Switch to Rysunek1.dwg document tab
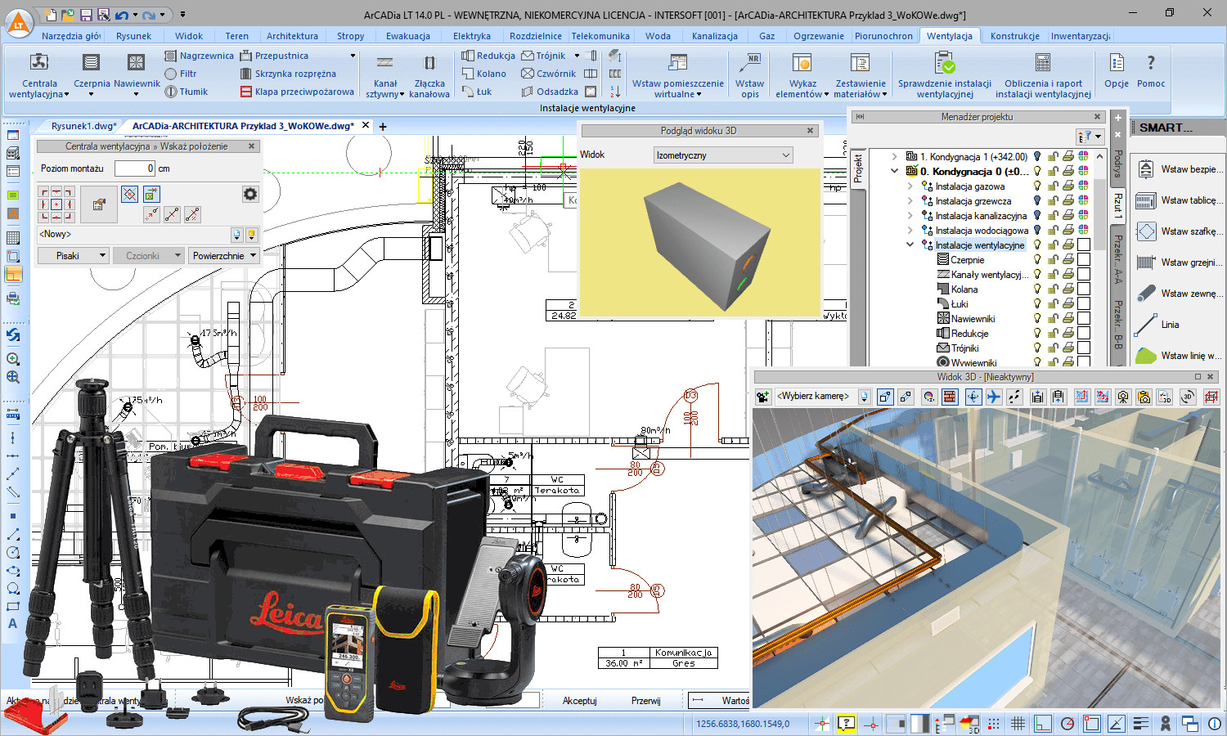Image resolution: width=1227 pixels, height=736 pixels. [83, 126]
